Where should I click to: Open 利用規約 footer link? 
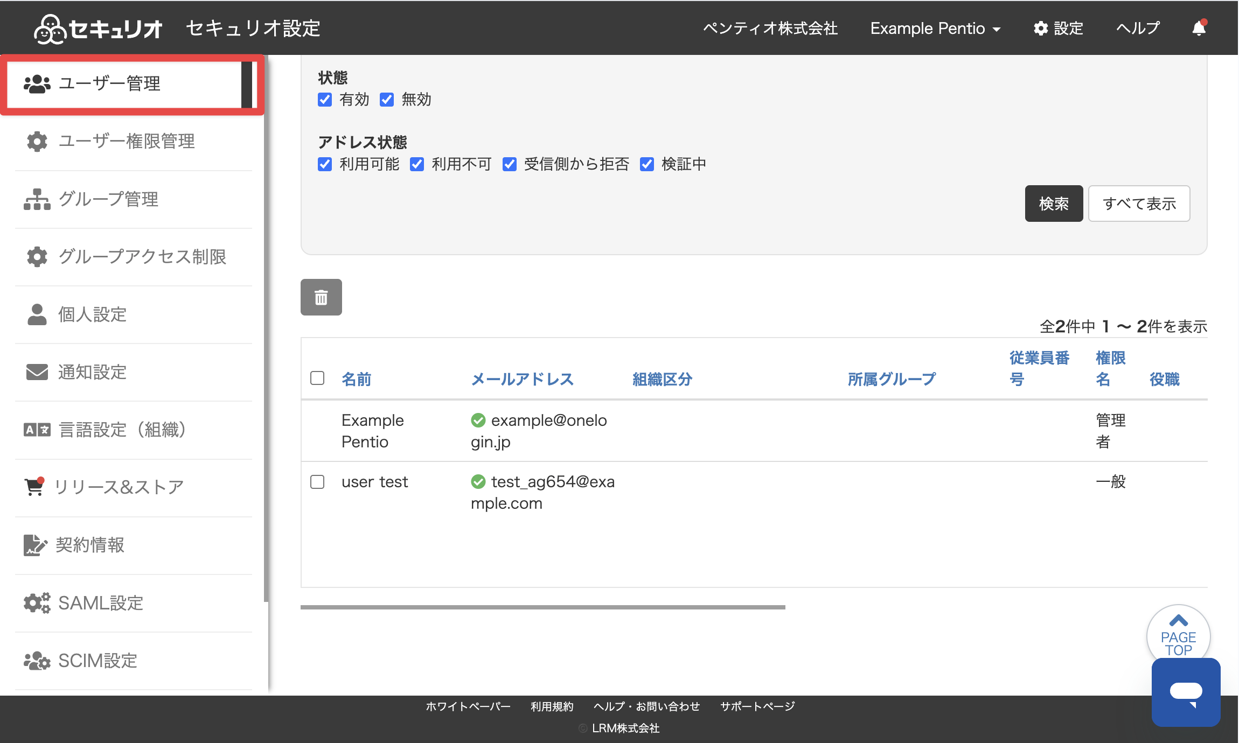click(552, 706)
